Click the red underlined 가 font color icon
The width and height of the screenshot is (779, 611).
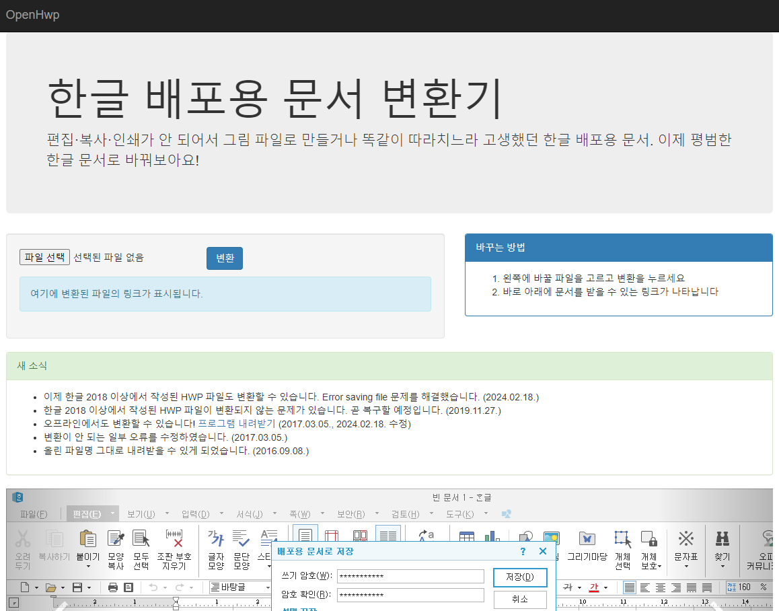594,587
